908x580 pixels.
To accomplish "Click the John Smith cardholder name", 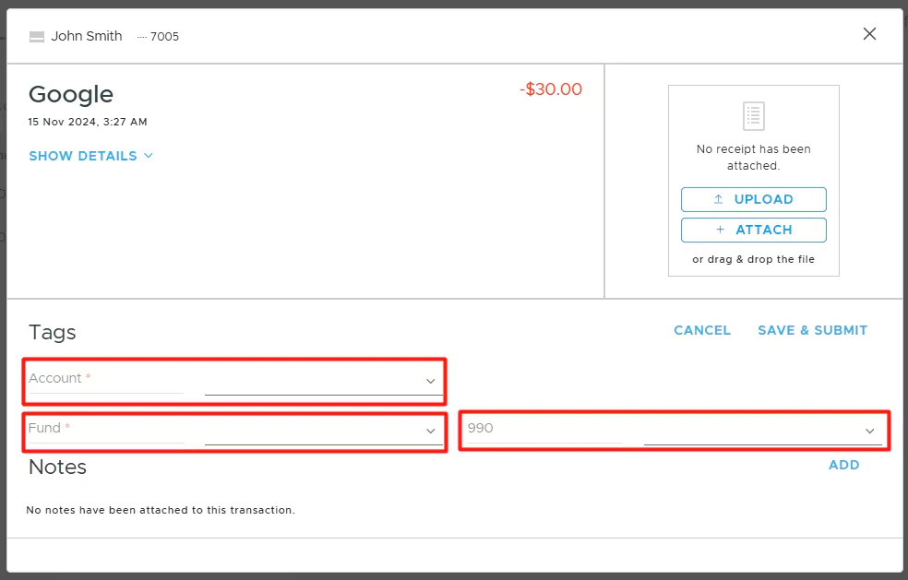I will tap(87, 37).
